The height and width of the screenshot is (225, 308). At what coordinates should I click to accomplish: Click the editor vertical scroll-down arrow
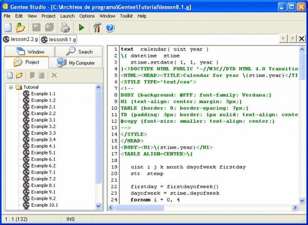point(302,201)
